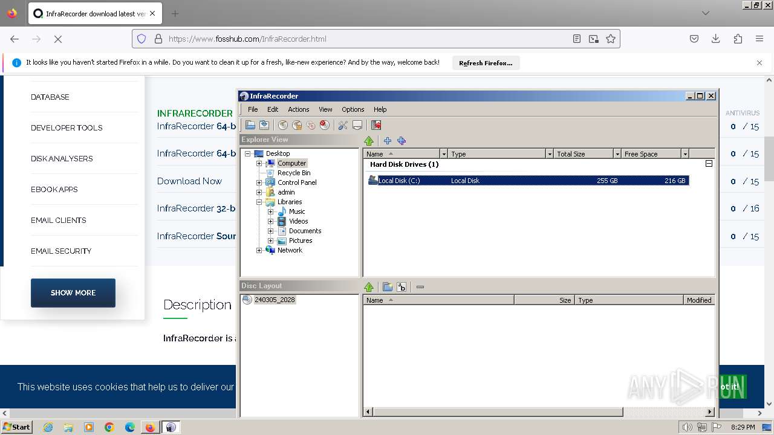The height and width of the screenshot is (435, 774).
Task: Expand the Control Panel tree node
Action: coord(259,182)
